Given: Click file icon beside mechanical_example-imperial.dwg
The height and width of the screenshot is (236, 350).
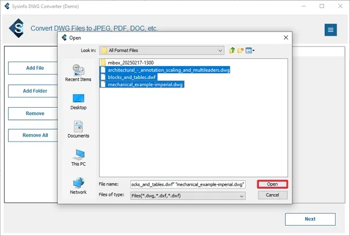Looking at the screenshot, I should point(103,85).
